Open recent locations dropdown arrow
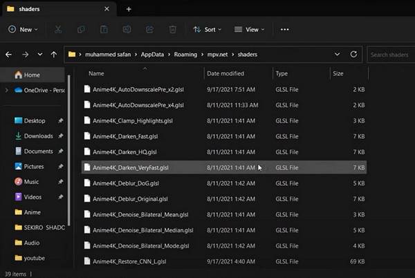Image resolution: width=415 pixels, height=278 pixels. (39, 55)
